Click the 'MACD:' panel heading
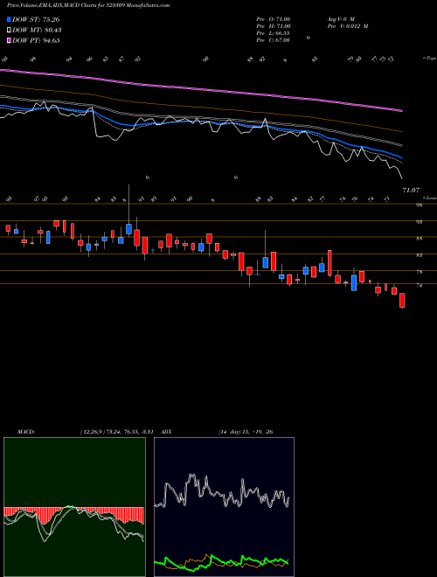Image resolution: width=437 pixels, height=577 pixels. [x=26, y=432]
